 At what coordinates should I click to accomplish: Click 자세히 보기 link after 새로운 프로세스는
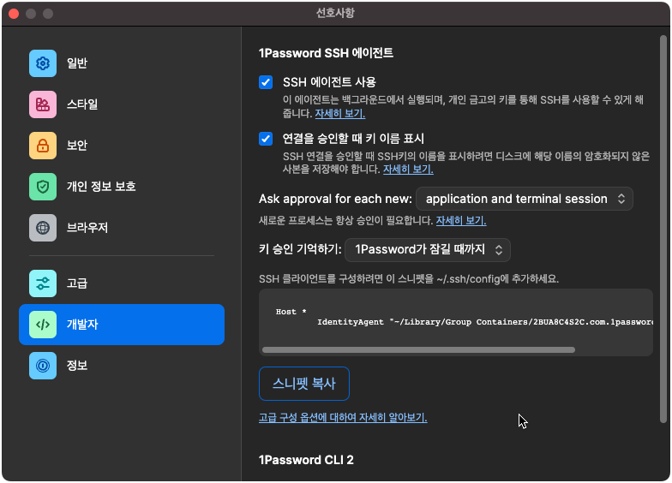[x=461, y=221]
